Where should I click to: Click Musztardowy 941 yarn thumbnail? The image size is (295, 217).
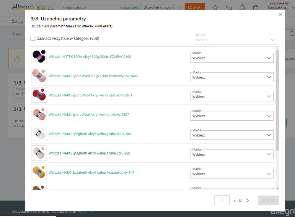[39, 172]
